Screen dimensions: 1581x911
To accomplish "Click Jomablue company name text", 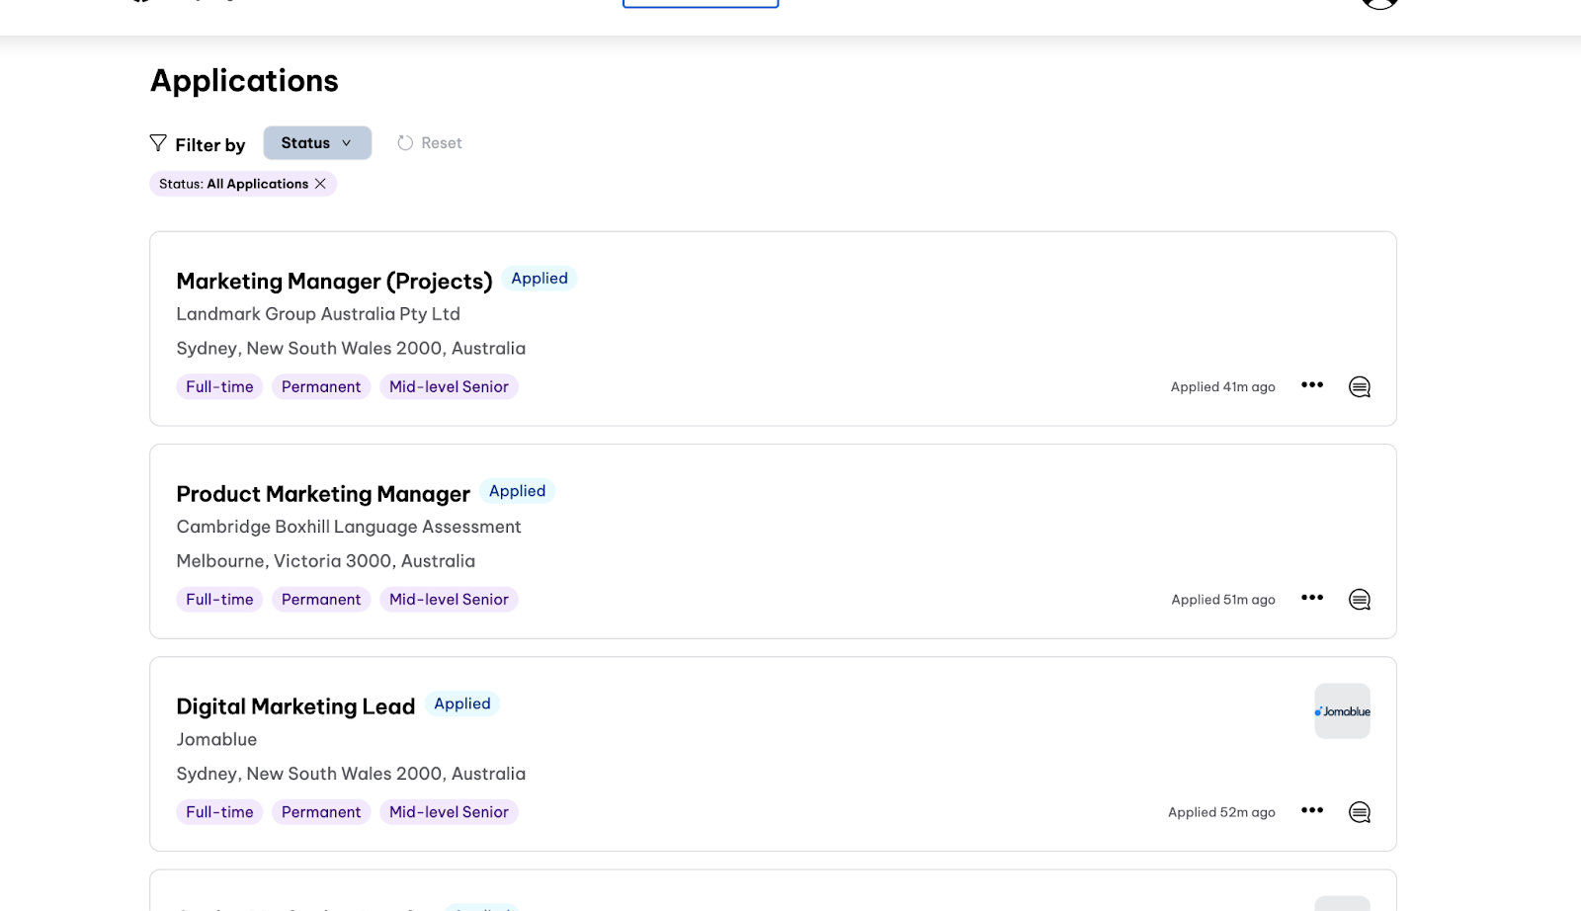I will (216, 739).
